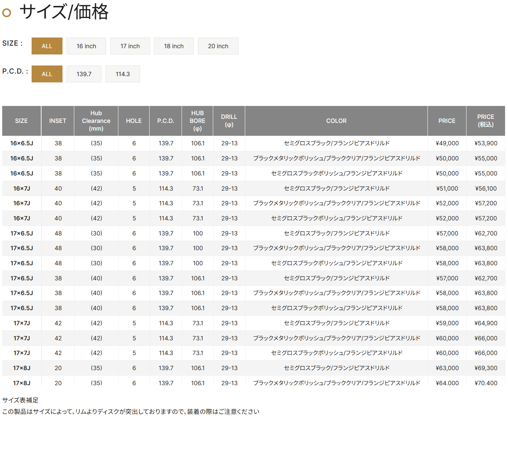Filter wheels by 16 inch size
Image resolution: width=508 pixels, height=454 pixels.
click(86, 46)
